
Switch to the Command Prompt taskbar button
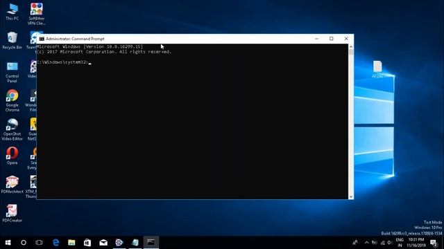click(151, 243)
